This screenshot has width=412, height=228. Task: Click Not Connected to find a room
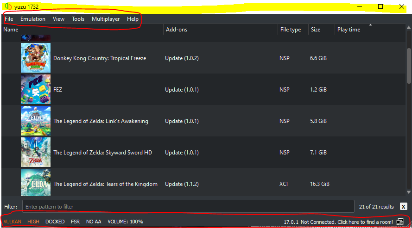(347, 222)
